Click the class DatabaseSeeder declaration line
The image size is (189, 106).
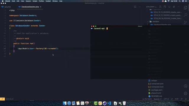pos(27,26)
